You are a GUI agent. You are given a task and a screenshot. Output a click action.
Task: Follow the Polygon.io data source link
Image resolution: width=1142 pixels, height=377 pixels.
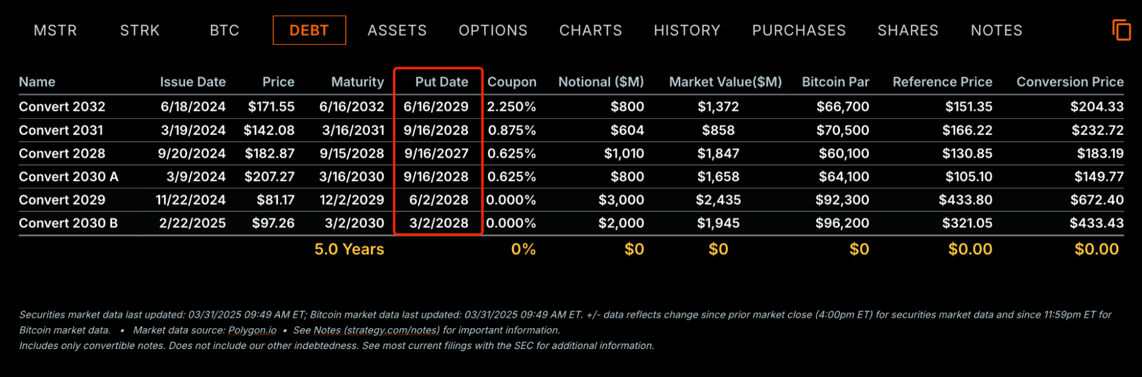point(252,330)
